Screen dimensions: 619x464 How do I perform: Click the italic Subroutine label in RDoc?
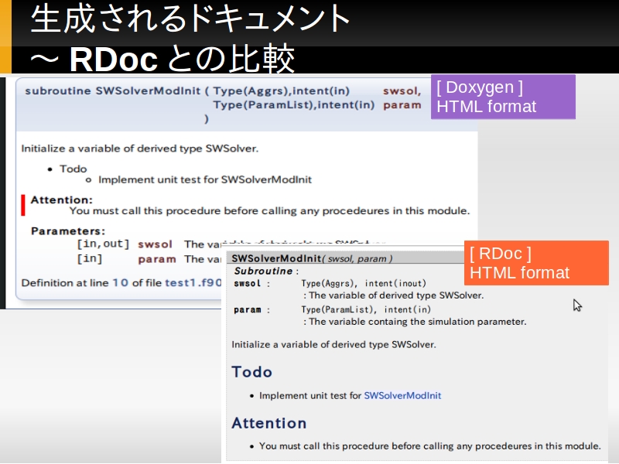pos(263,271)
